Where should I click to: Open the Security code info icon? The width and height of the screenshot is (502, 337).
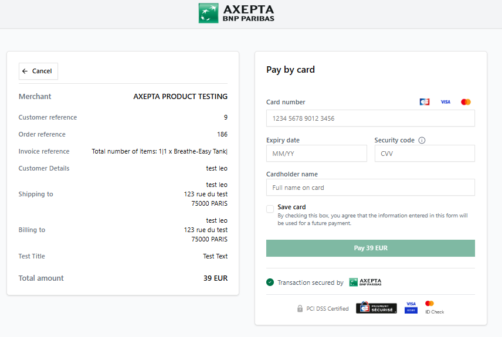(x=422, y=140)
